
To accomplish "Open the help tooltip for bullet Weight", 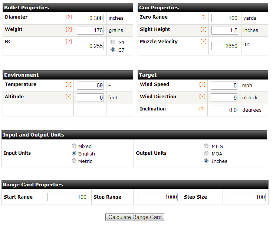I will [x=69, y=29].
